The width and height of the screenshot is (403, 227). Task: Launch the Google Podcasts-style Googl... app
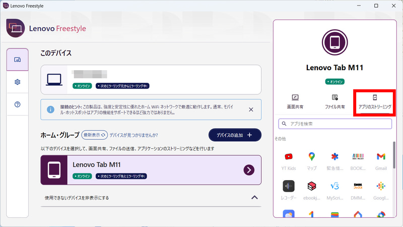click(381, 191)
